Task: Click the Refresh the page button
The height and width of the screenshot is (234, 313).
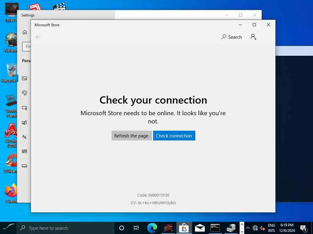Action: 131,136
